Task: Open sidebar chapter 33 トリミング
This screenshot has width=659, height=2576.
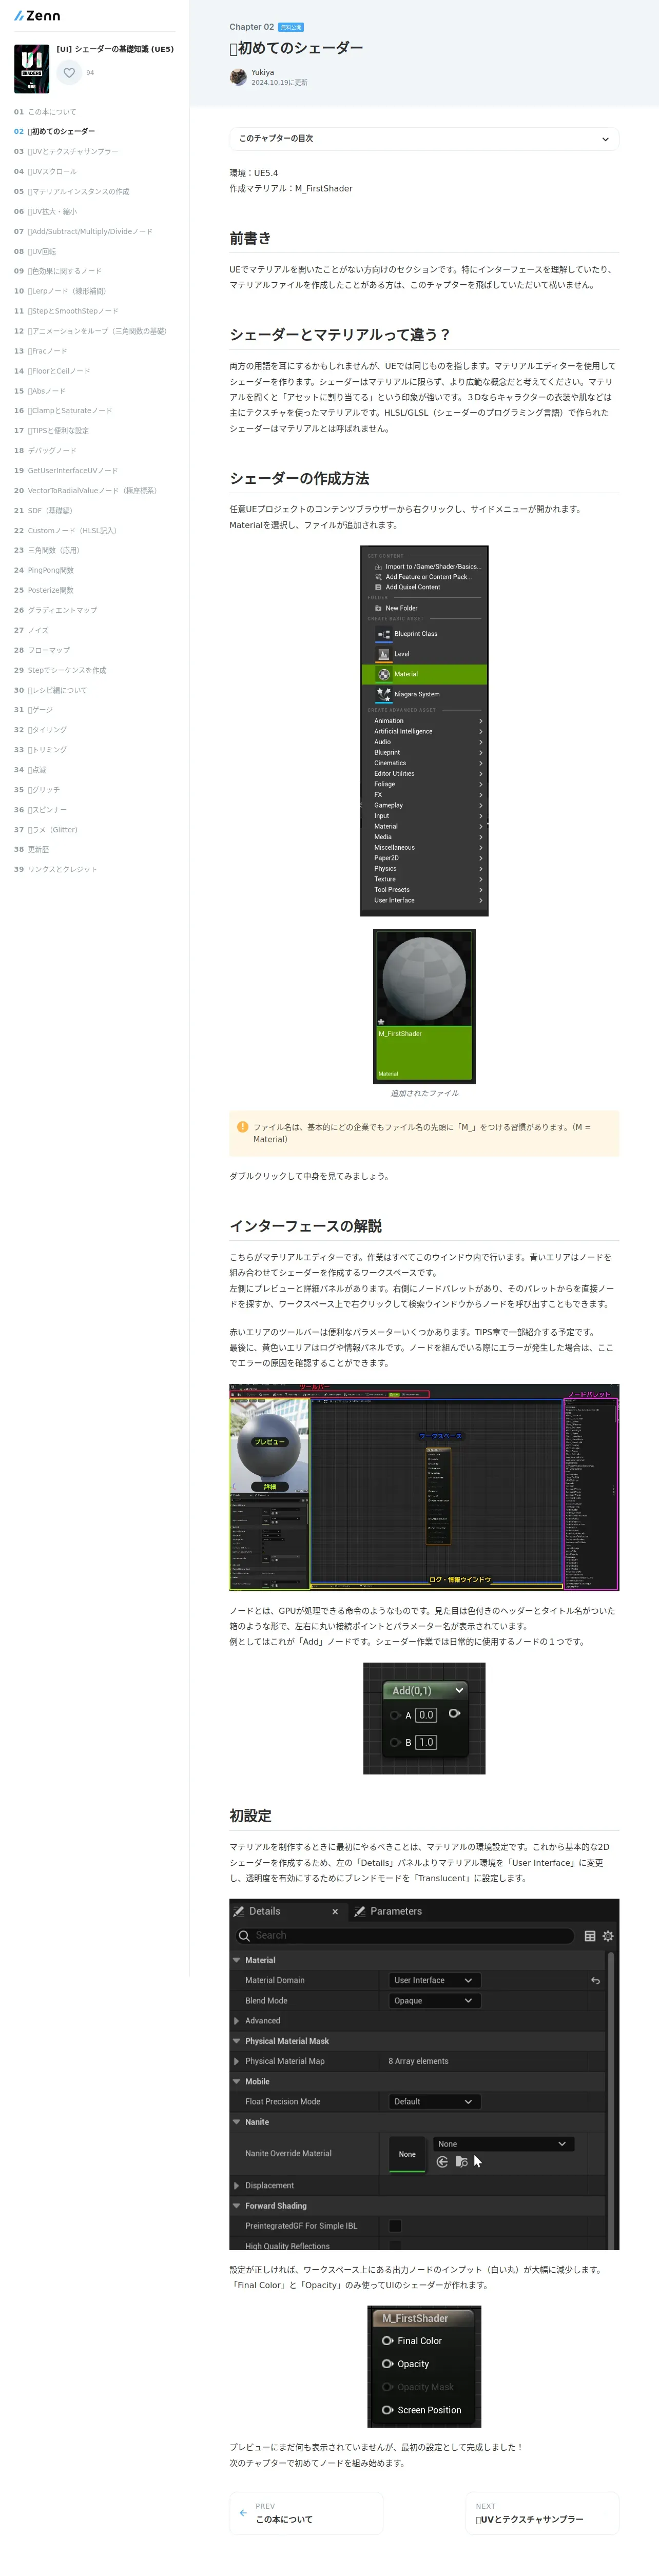Action: (x=41, y=750)
